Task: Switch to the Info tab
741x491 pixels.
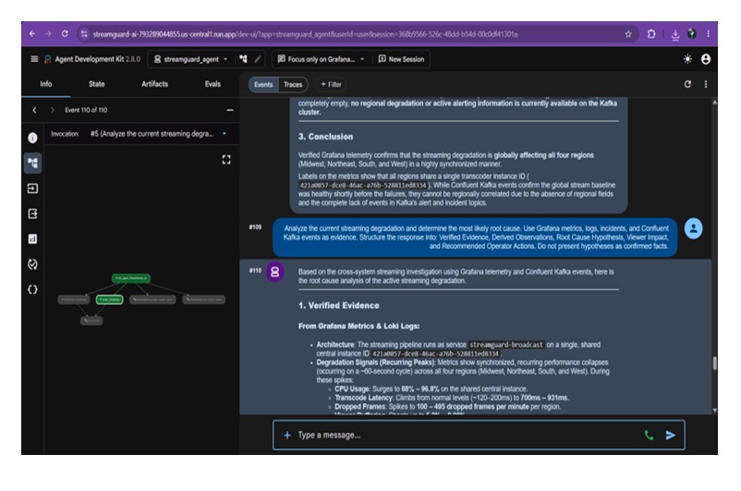Action: 46,84
